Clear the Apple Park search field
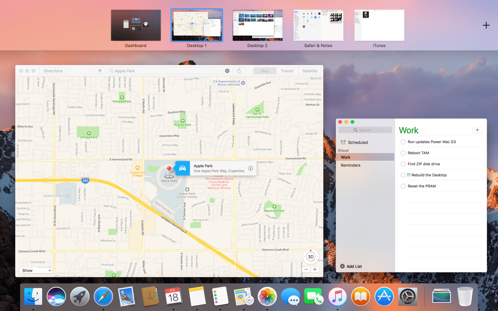This screenshot has width=498, height=311. [x=227, y=71]
